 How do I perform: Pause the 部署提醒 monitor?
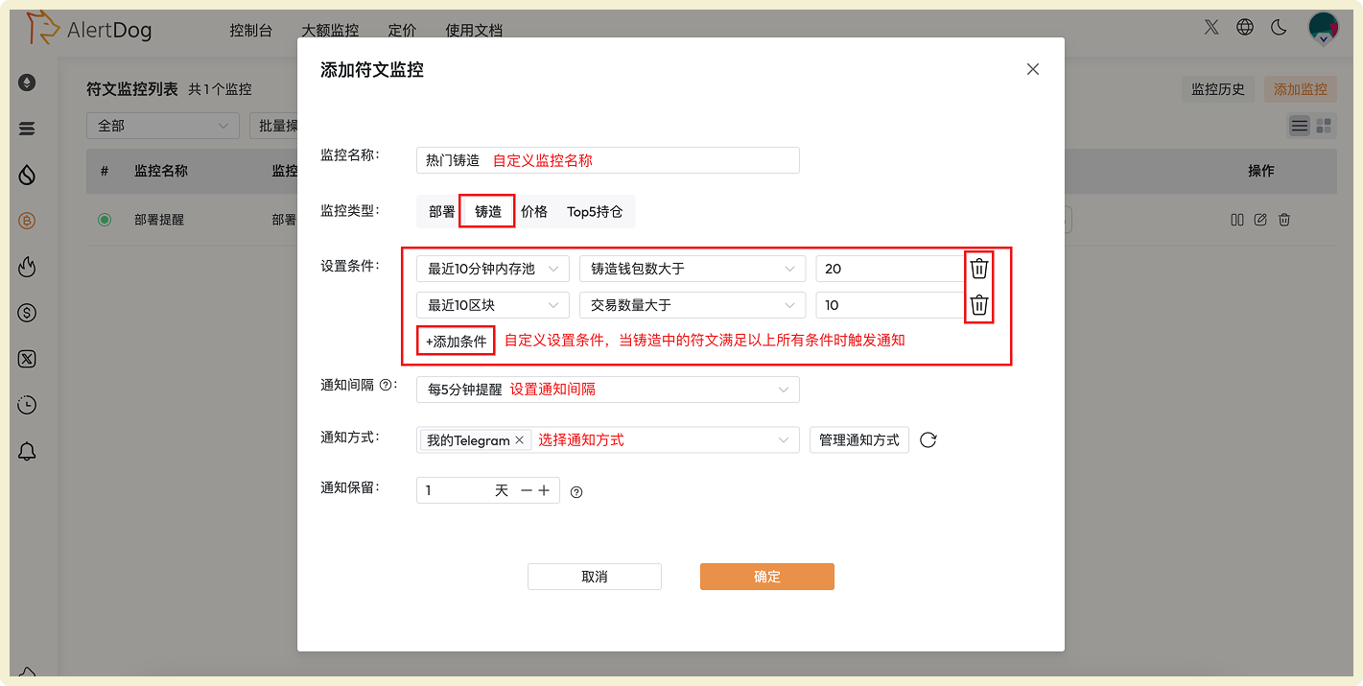pyautogui.click(x=1237, y=220)
